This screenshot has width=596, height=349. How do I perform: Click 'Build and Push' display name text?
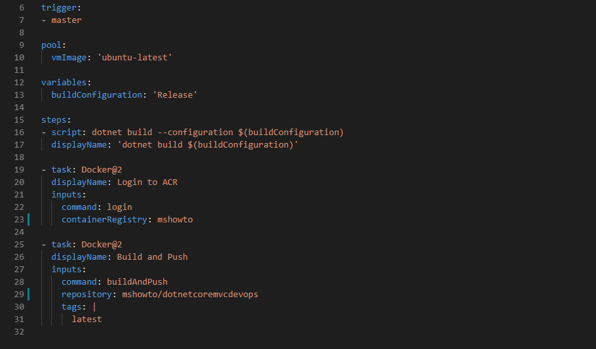pos(152,257)
